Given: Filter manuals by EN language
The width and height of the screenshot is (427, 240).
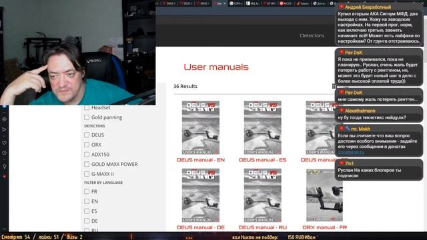Looking at the screenshot, I should [87, 201].
